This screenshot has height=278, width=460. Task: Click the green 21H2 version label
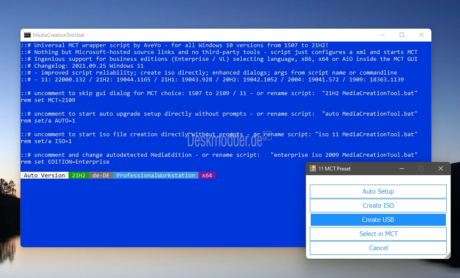[79, 175]
